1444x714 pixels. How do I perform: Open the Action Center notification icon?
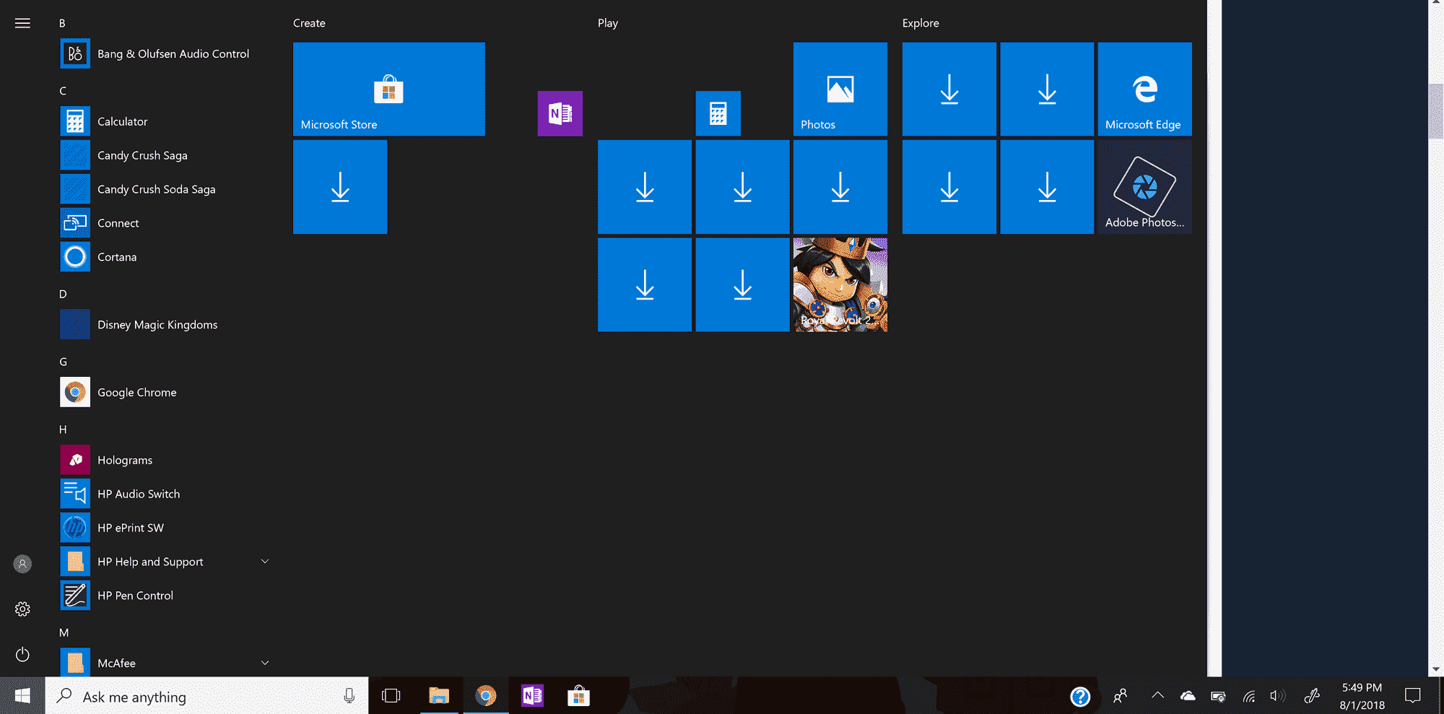pos(1413,696)
